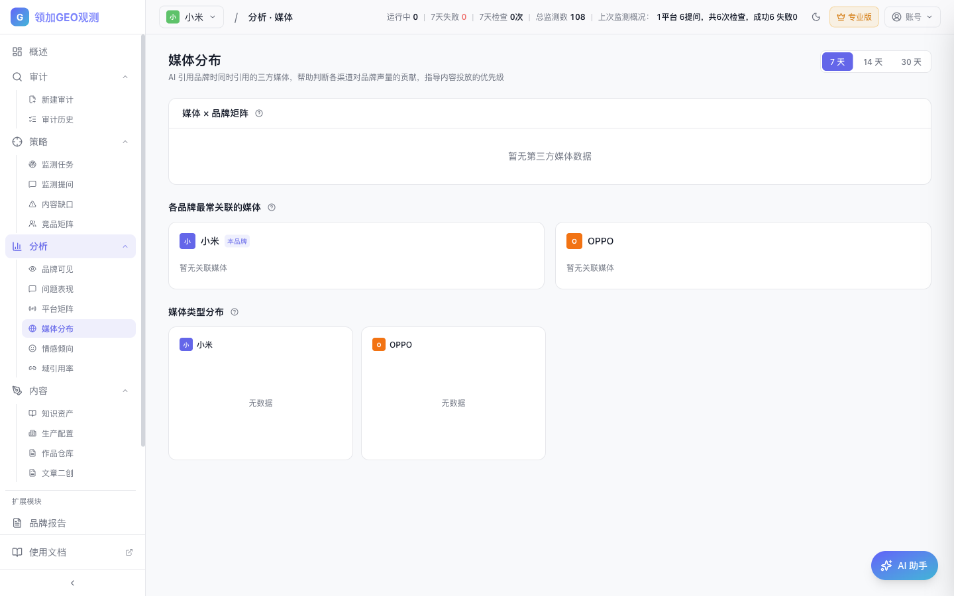Click the 7天失败 0 status text
954x596 pixels.
449,17
